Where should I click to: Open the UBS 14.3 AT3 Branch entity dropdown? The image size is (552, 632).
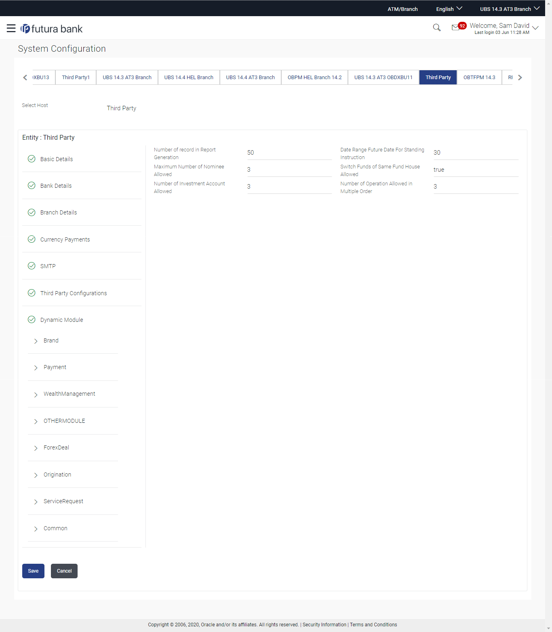pyautogui.click(x=510, y=9)
